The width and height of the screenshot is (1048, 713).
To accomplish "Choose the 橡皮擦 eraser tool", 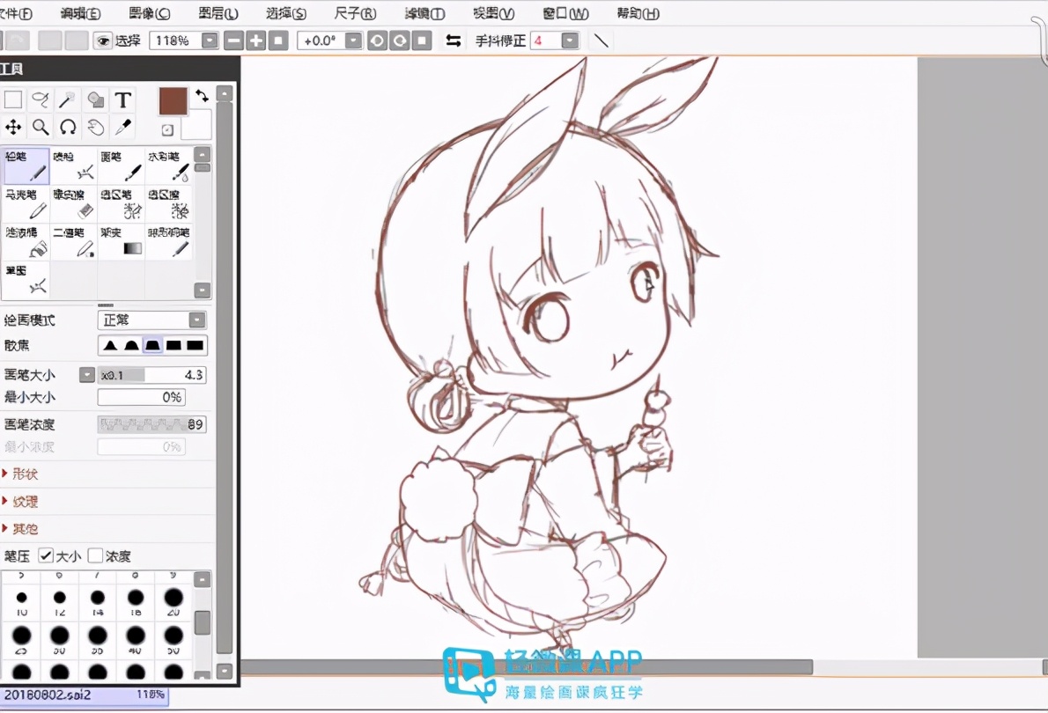I will [x=73, y=204].
